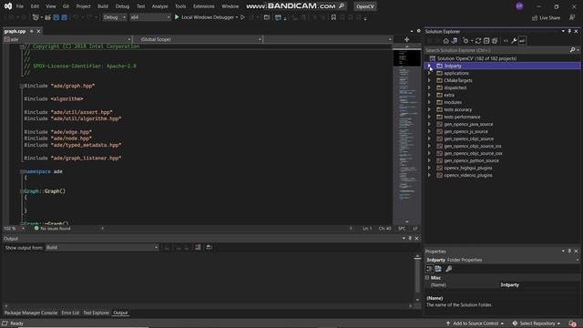Open the Debug configuration dropdown

[x=115, y=17]
